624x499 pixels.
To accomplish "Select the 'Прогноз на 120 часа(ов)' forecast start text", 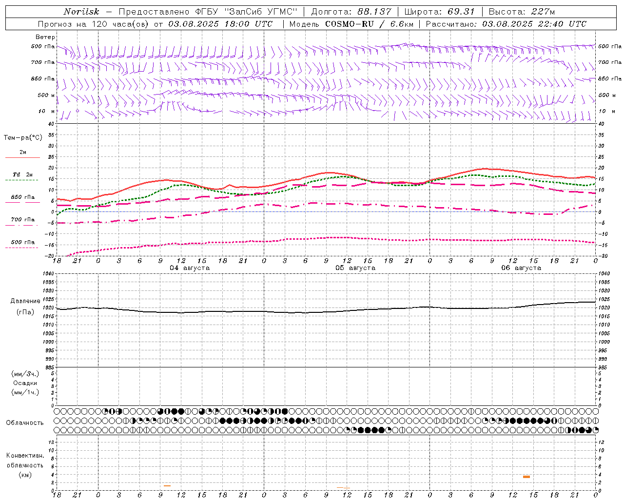I will point(94,24).
